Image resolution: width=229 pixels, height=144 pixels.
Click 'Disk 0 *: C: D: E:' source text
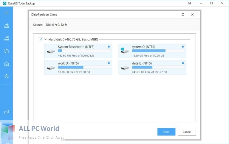click(56, 25)
